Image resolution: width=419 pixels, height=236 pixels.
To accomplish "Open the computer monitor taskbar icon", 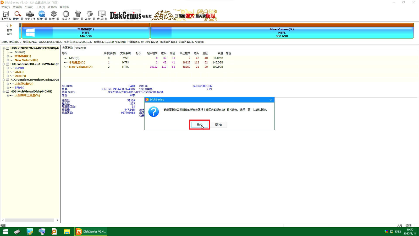I will 30,232.
